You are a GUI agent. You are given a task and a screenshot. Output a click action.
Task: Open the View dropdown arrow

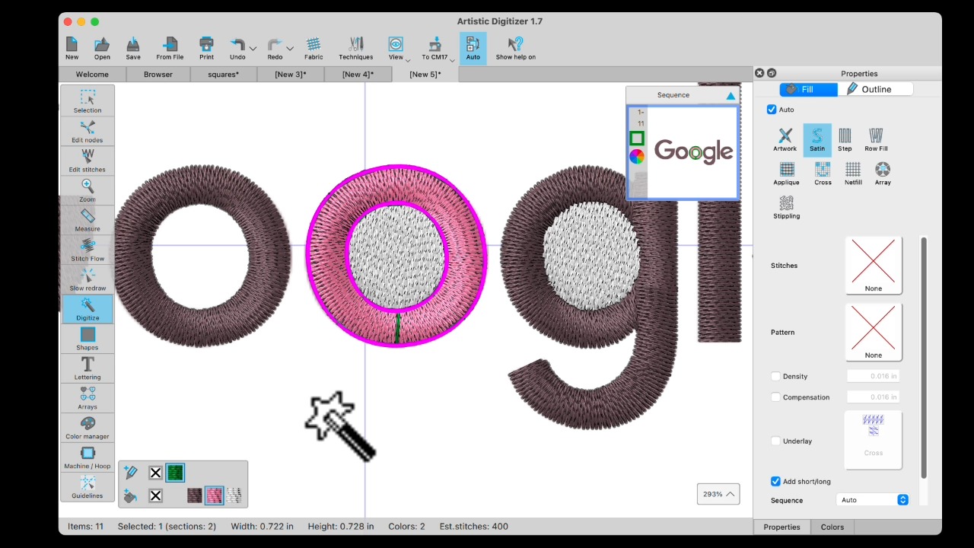[x=408, y=59]
